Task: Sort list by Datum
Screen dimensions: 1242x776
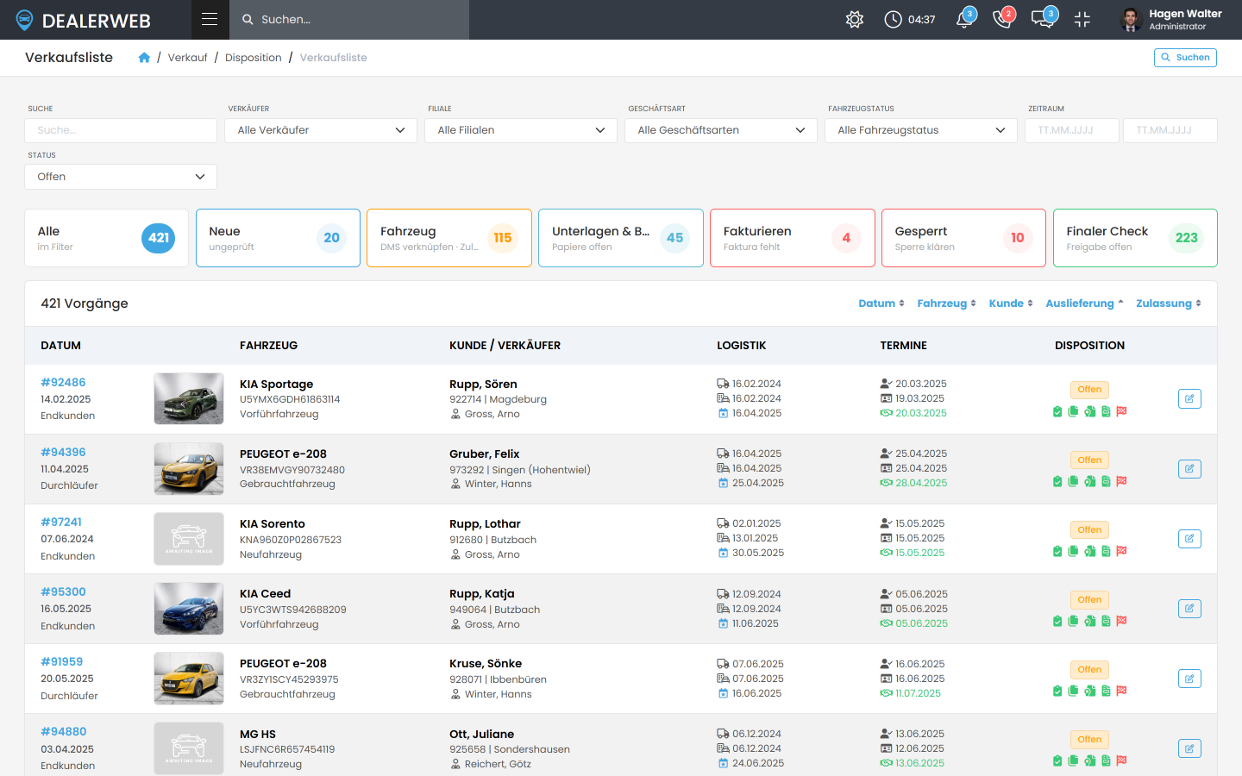Action: (x=881, y=304)
